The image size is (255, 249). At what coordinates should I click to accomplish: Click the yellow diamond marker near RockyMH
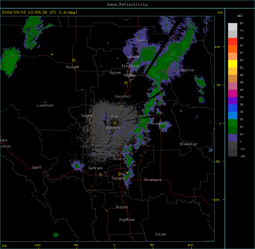tap(74, 60)
